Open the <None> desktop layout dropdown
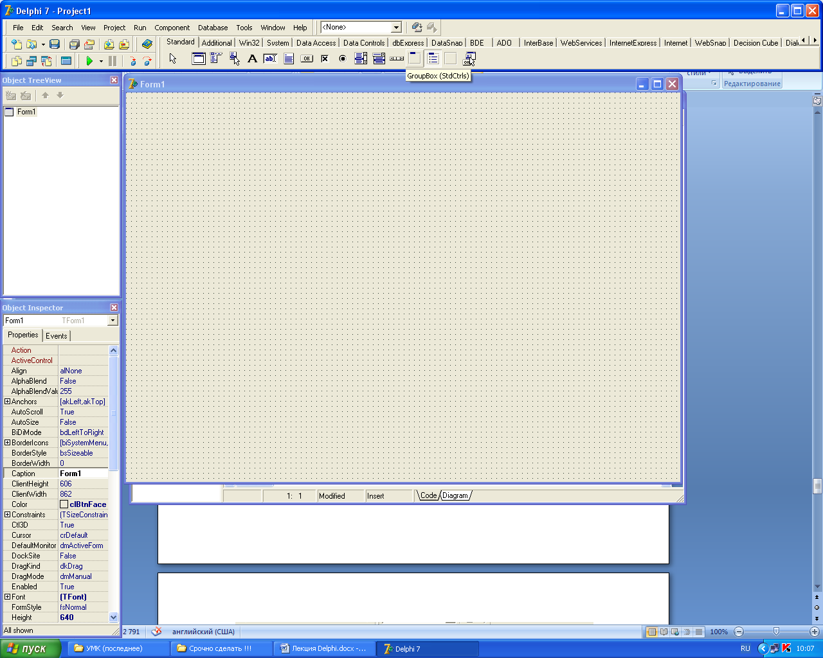Screen dimensions: 823x658 point(396,27)
